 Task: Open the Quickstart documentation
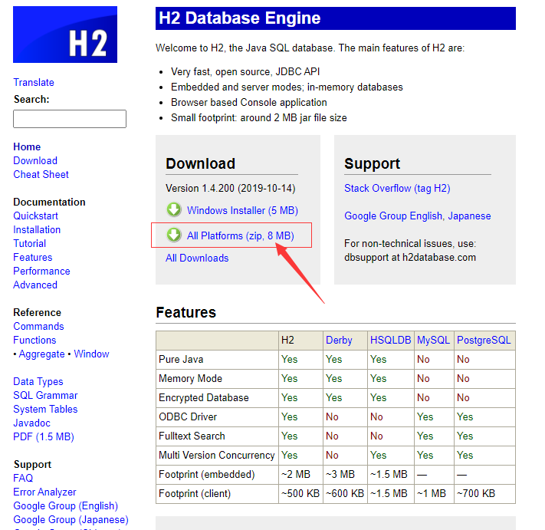click(x=35, y=216)
